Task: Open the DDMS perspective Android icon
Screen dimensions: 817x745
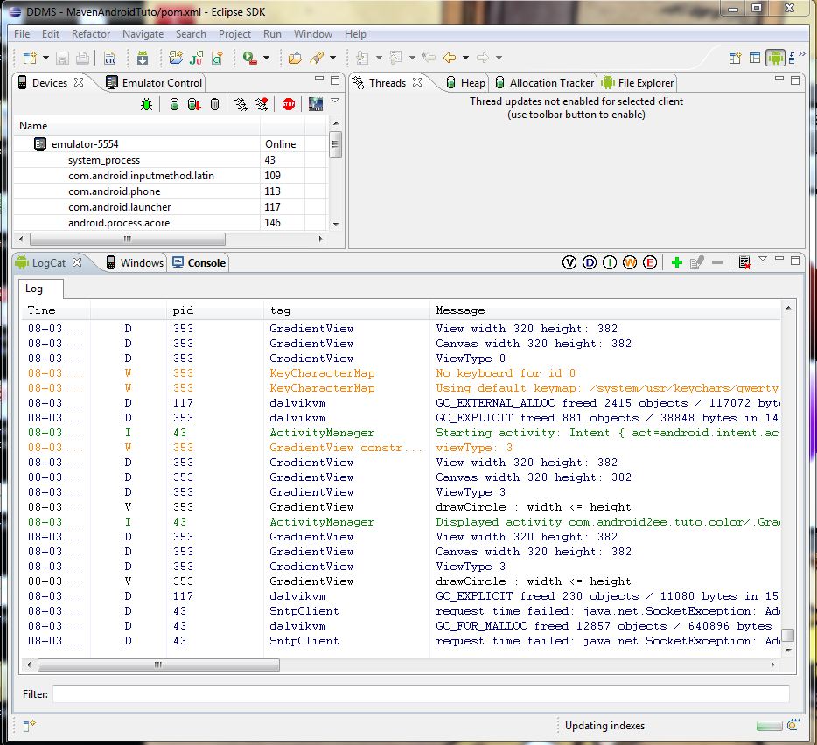Action: click(x=775, y=59)
